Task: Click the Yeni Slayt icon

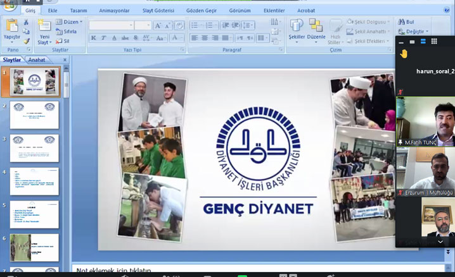Action: click(x=44, y=27)
